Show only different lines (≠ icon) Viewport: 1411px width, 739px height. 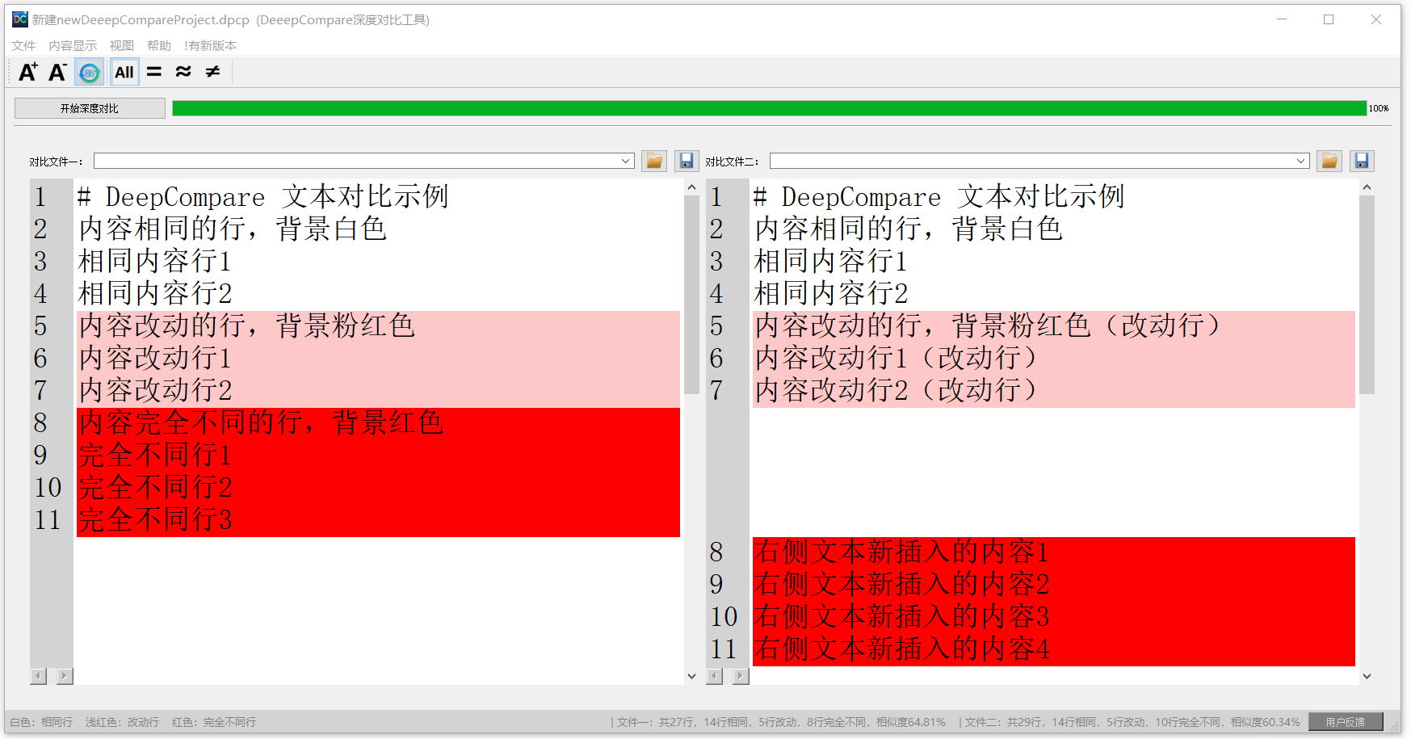pos(212,73)
